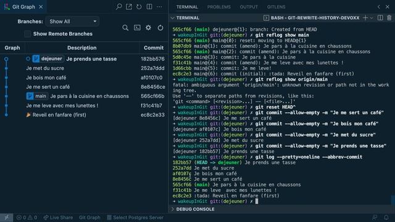
Task: Select commit Reveil en fanfare (first)
Action: (x=59, y=115)
